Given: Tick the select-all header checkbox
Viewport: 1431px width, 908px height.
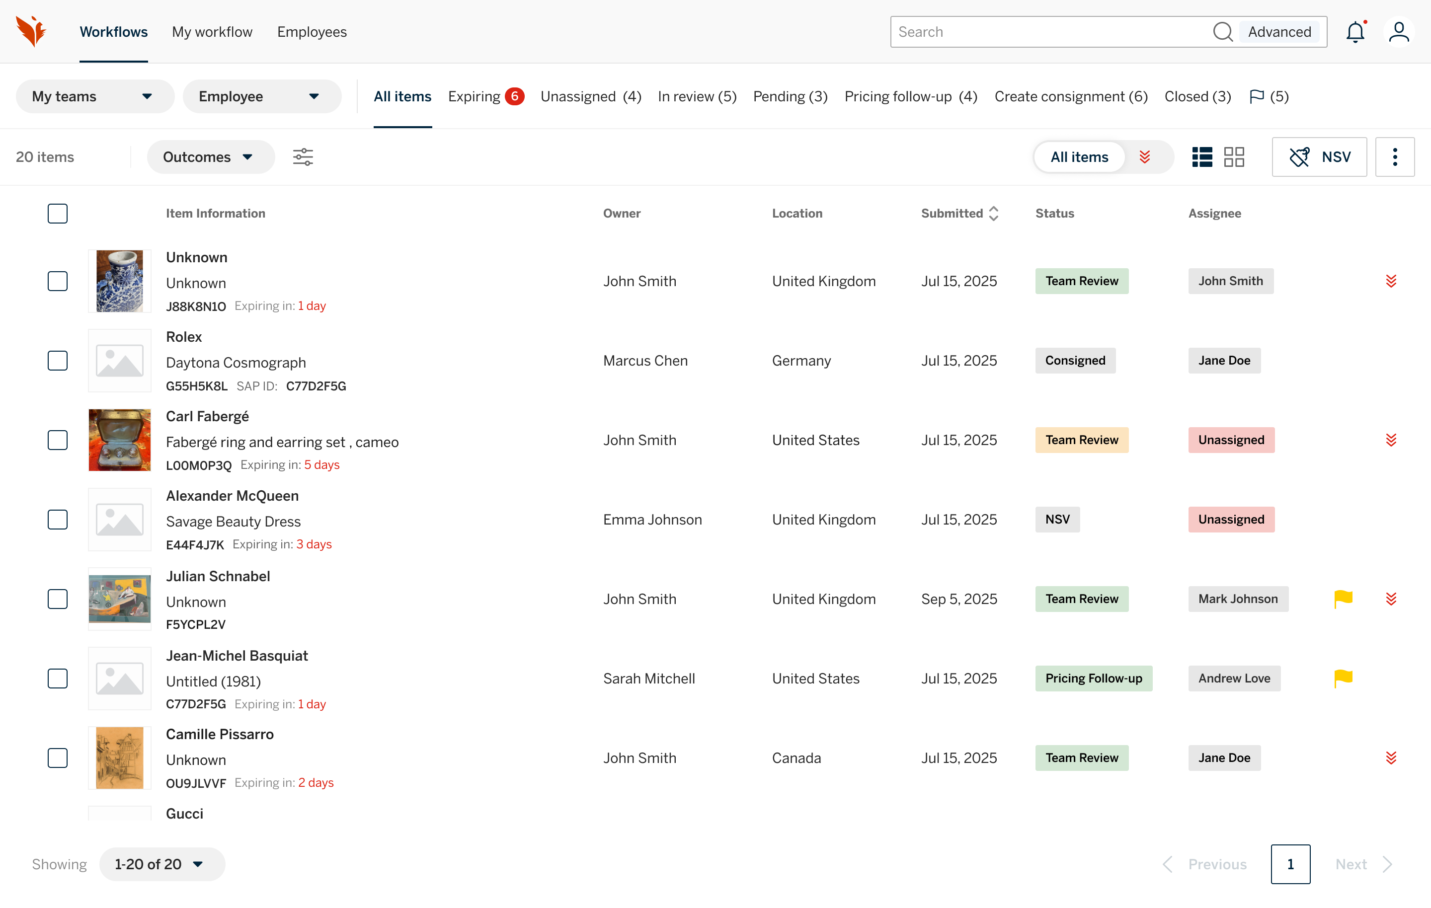Looking at the screenshot, I should [58, 213].
